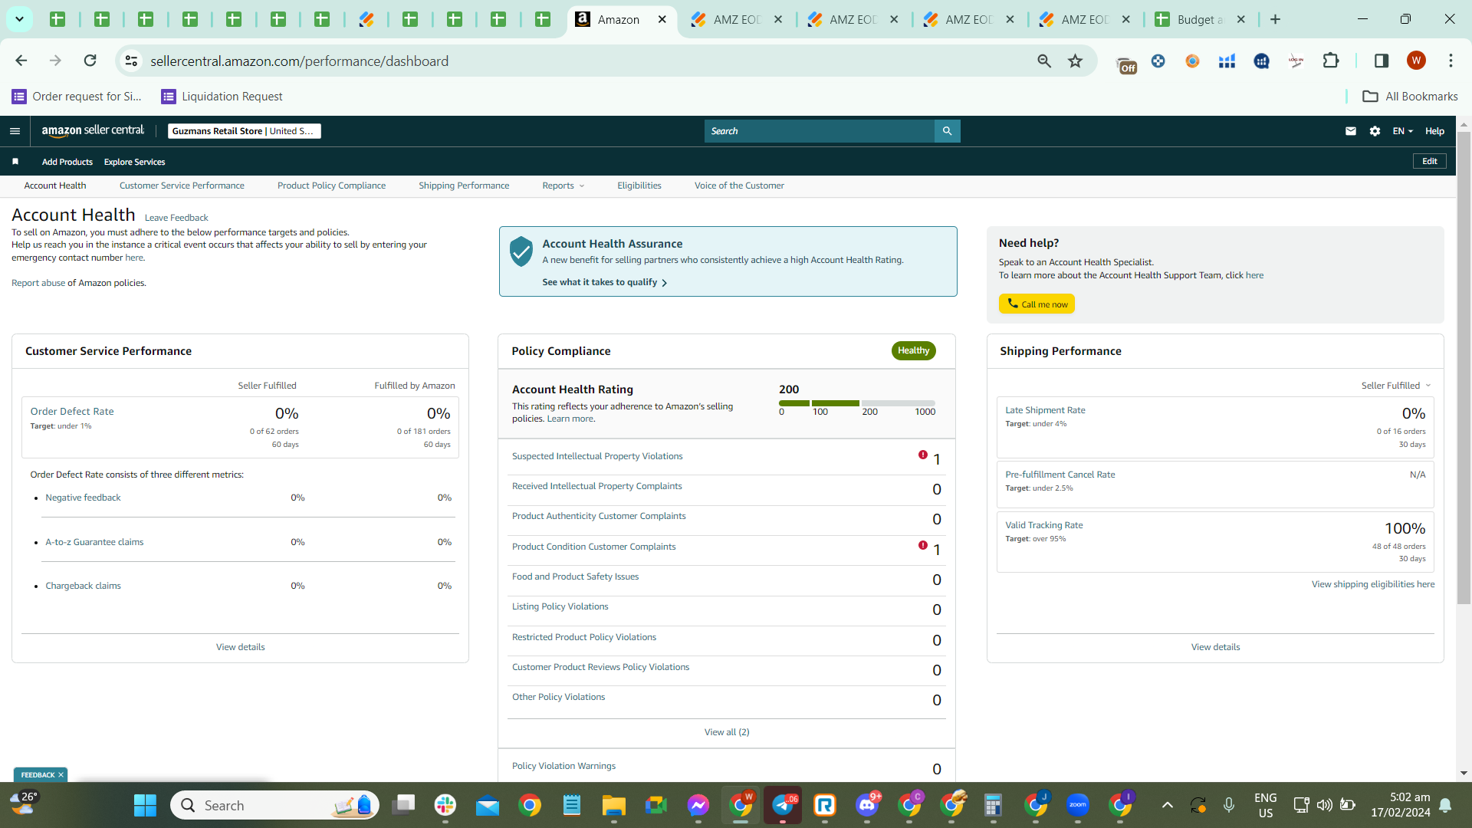Click the bookmark flag icon beside Add Products
The width and height of the screenshot is (1472, 828).
tap(15, 162)
